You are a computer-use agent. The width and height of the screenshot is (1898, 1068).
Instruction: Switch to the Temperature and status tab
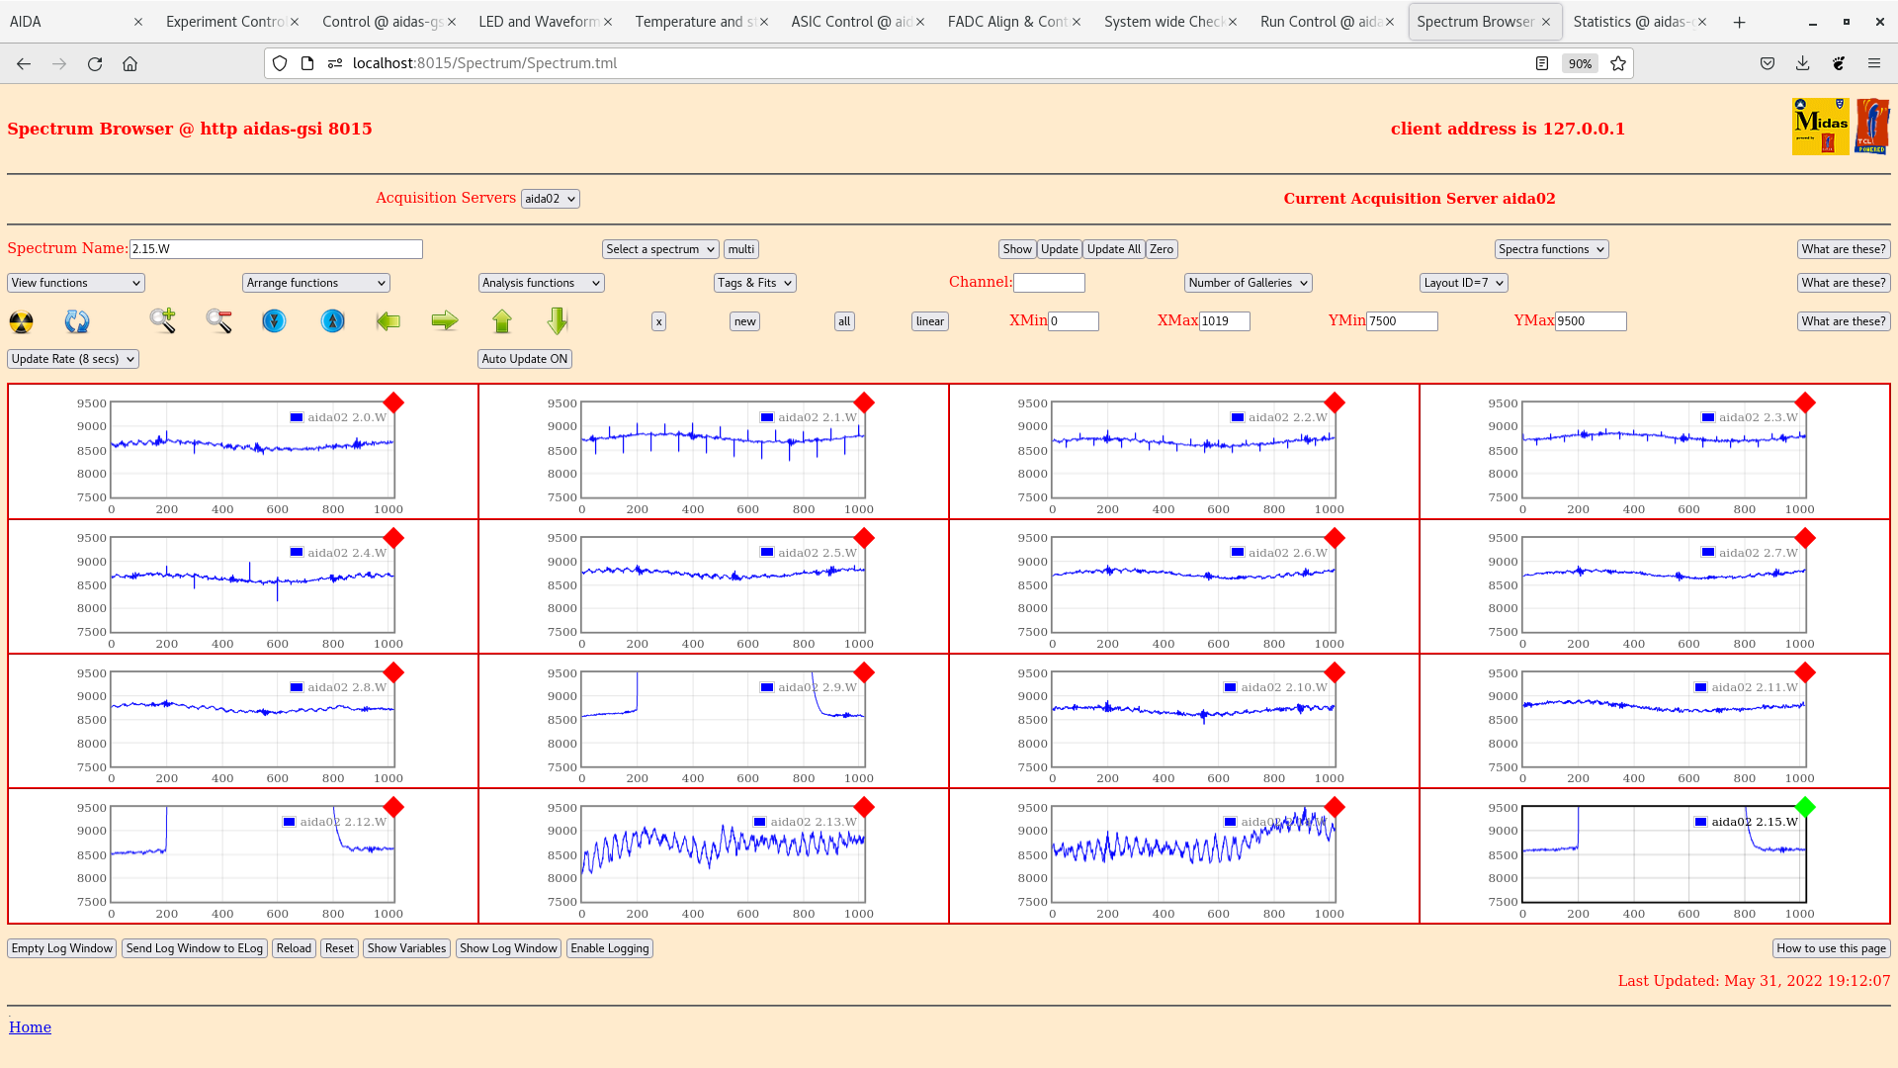695,22
